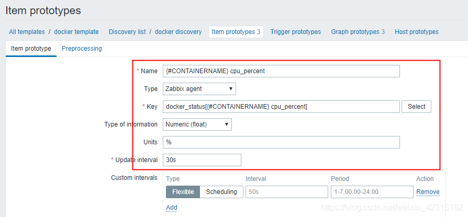The width and height of the screenshot is (468, 217).
Task: Switch to the Preprocessing tab
Action: tap(82, 49)
